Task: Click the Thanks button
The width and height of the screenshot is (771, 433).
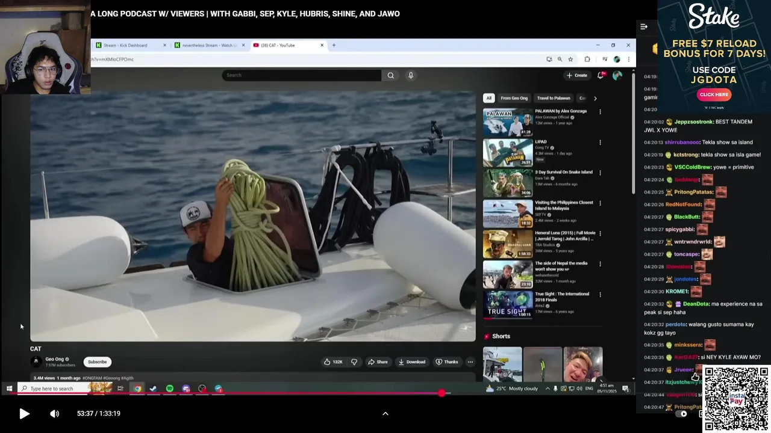Action: 447,362
